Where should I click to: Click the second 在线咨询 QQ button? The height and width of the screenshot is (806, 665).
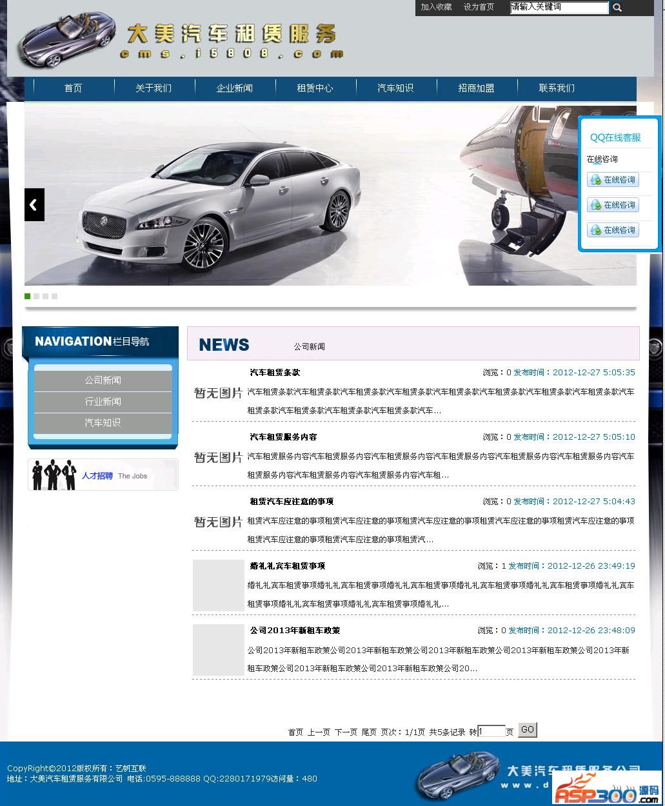pos(613,205)
